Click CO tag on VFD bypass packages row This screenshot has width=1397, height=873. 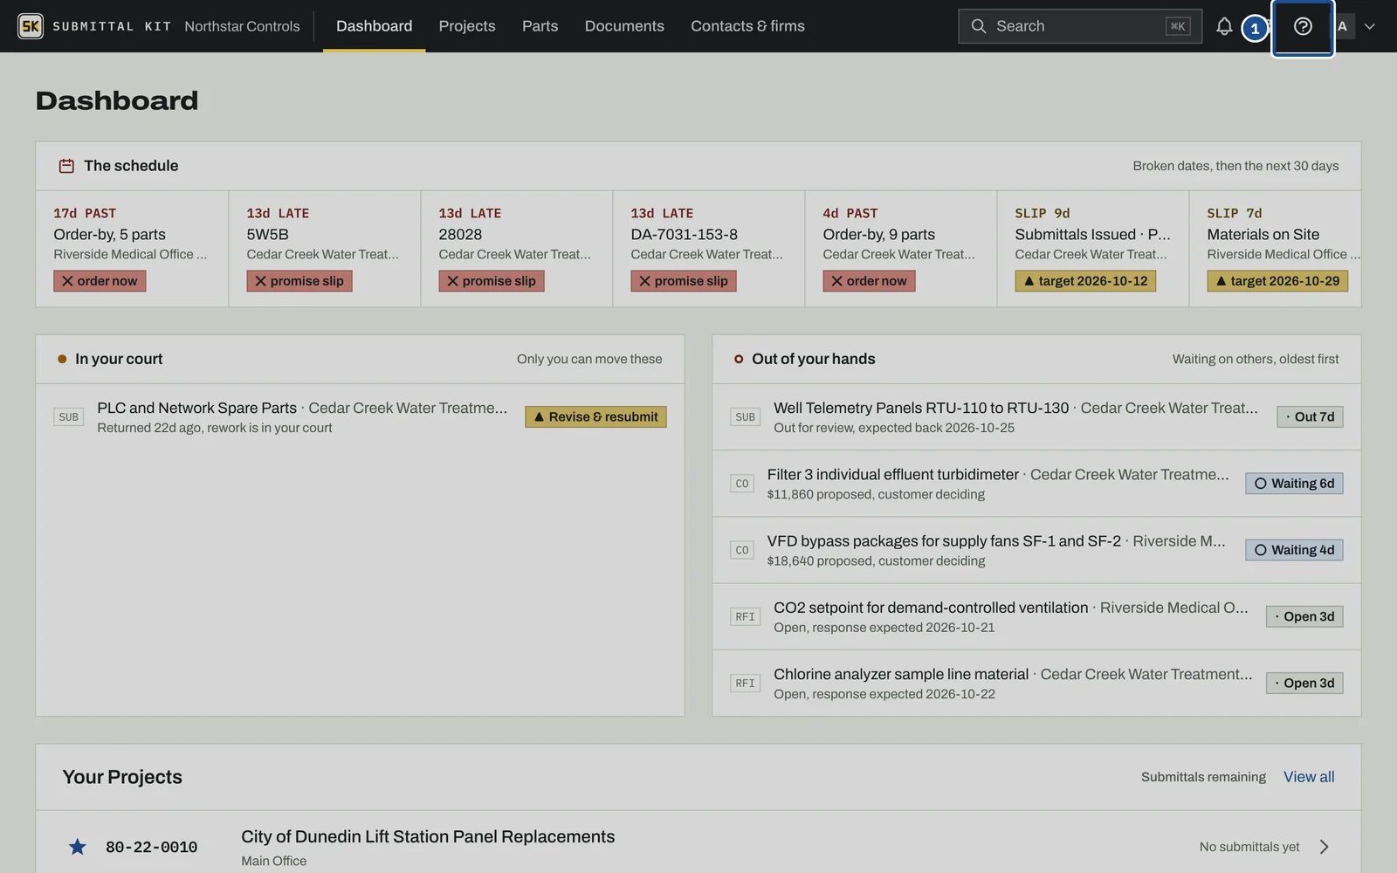coord(742,550)
